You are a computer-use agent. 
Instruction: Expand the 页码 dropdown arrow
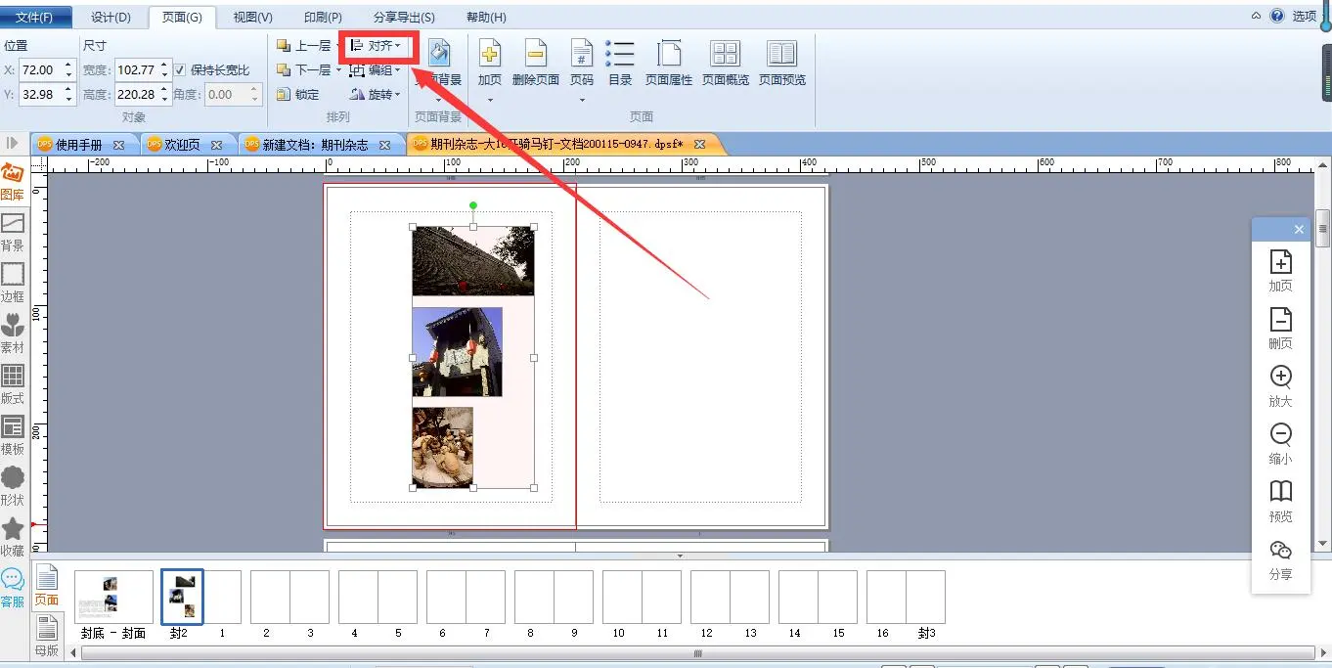(x=582, y=99)
